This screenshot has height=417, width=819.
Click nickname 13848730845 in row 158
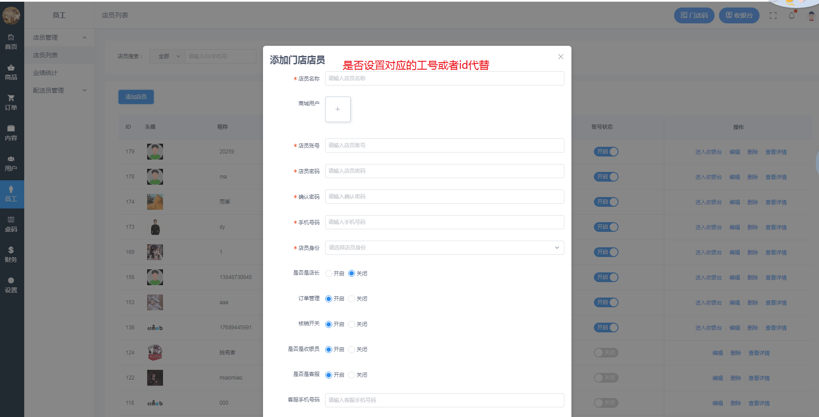click(236, 277)
